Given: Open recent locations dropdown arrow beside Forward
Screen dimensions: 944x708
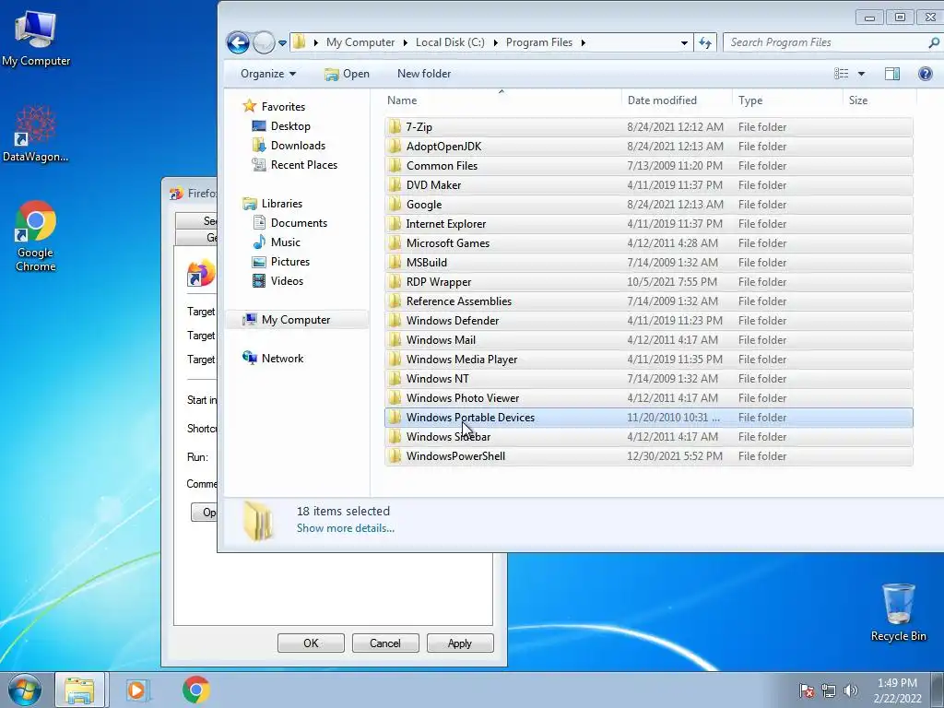Looking at the screenshot, I should (x=282, y=42).
